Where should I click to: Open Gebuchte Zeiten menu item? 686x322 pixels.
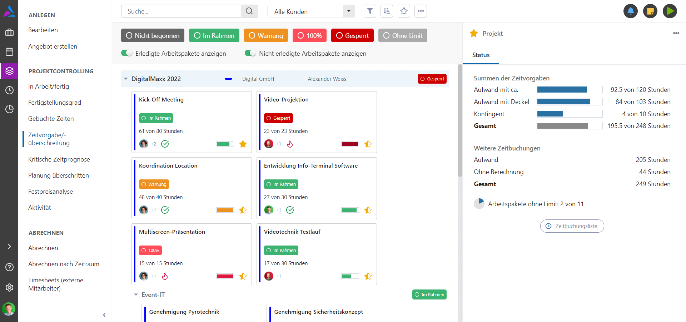[x=51, y=119]
